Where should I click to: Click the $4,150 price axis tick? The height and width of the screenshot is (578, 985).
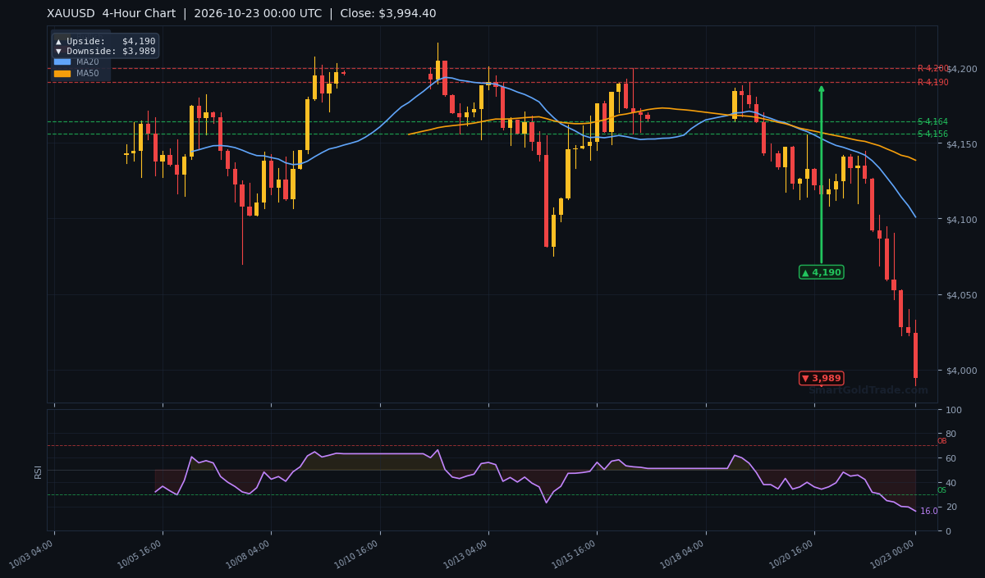click(961, 144)
